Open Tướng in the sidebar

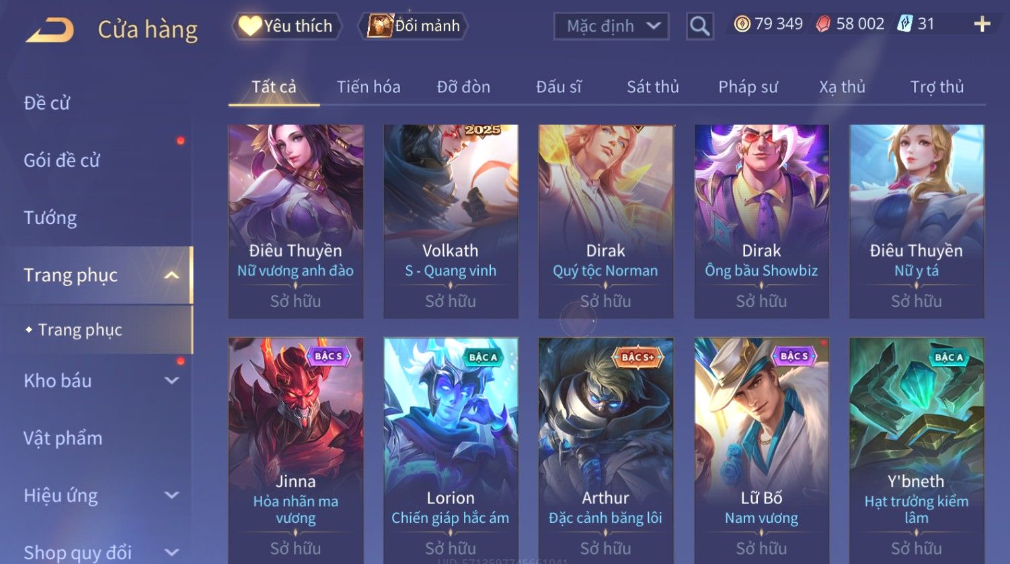pos(50,218)
